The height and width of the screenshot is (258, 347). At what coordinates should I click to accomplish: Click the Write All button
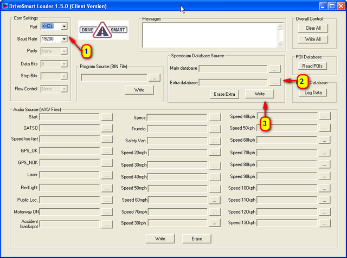click(313, 39)
